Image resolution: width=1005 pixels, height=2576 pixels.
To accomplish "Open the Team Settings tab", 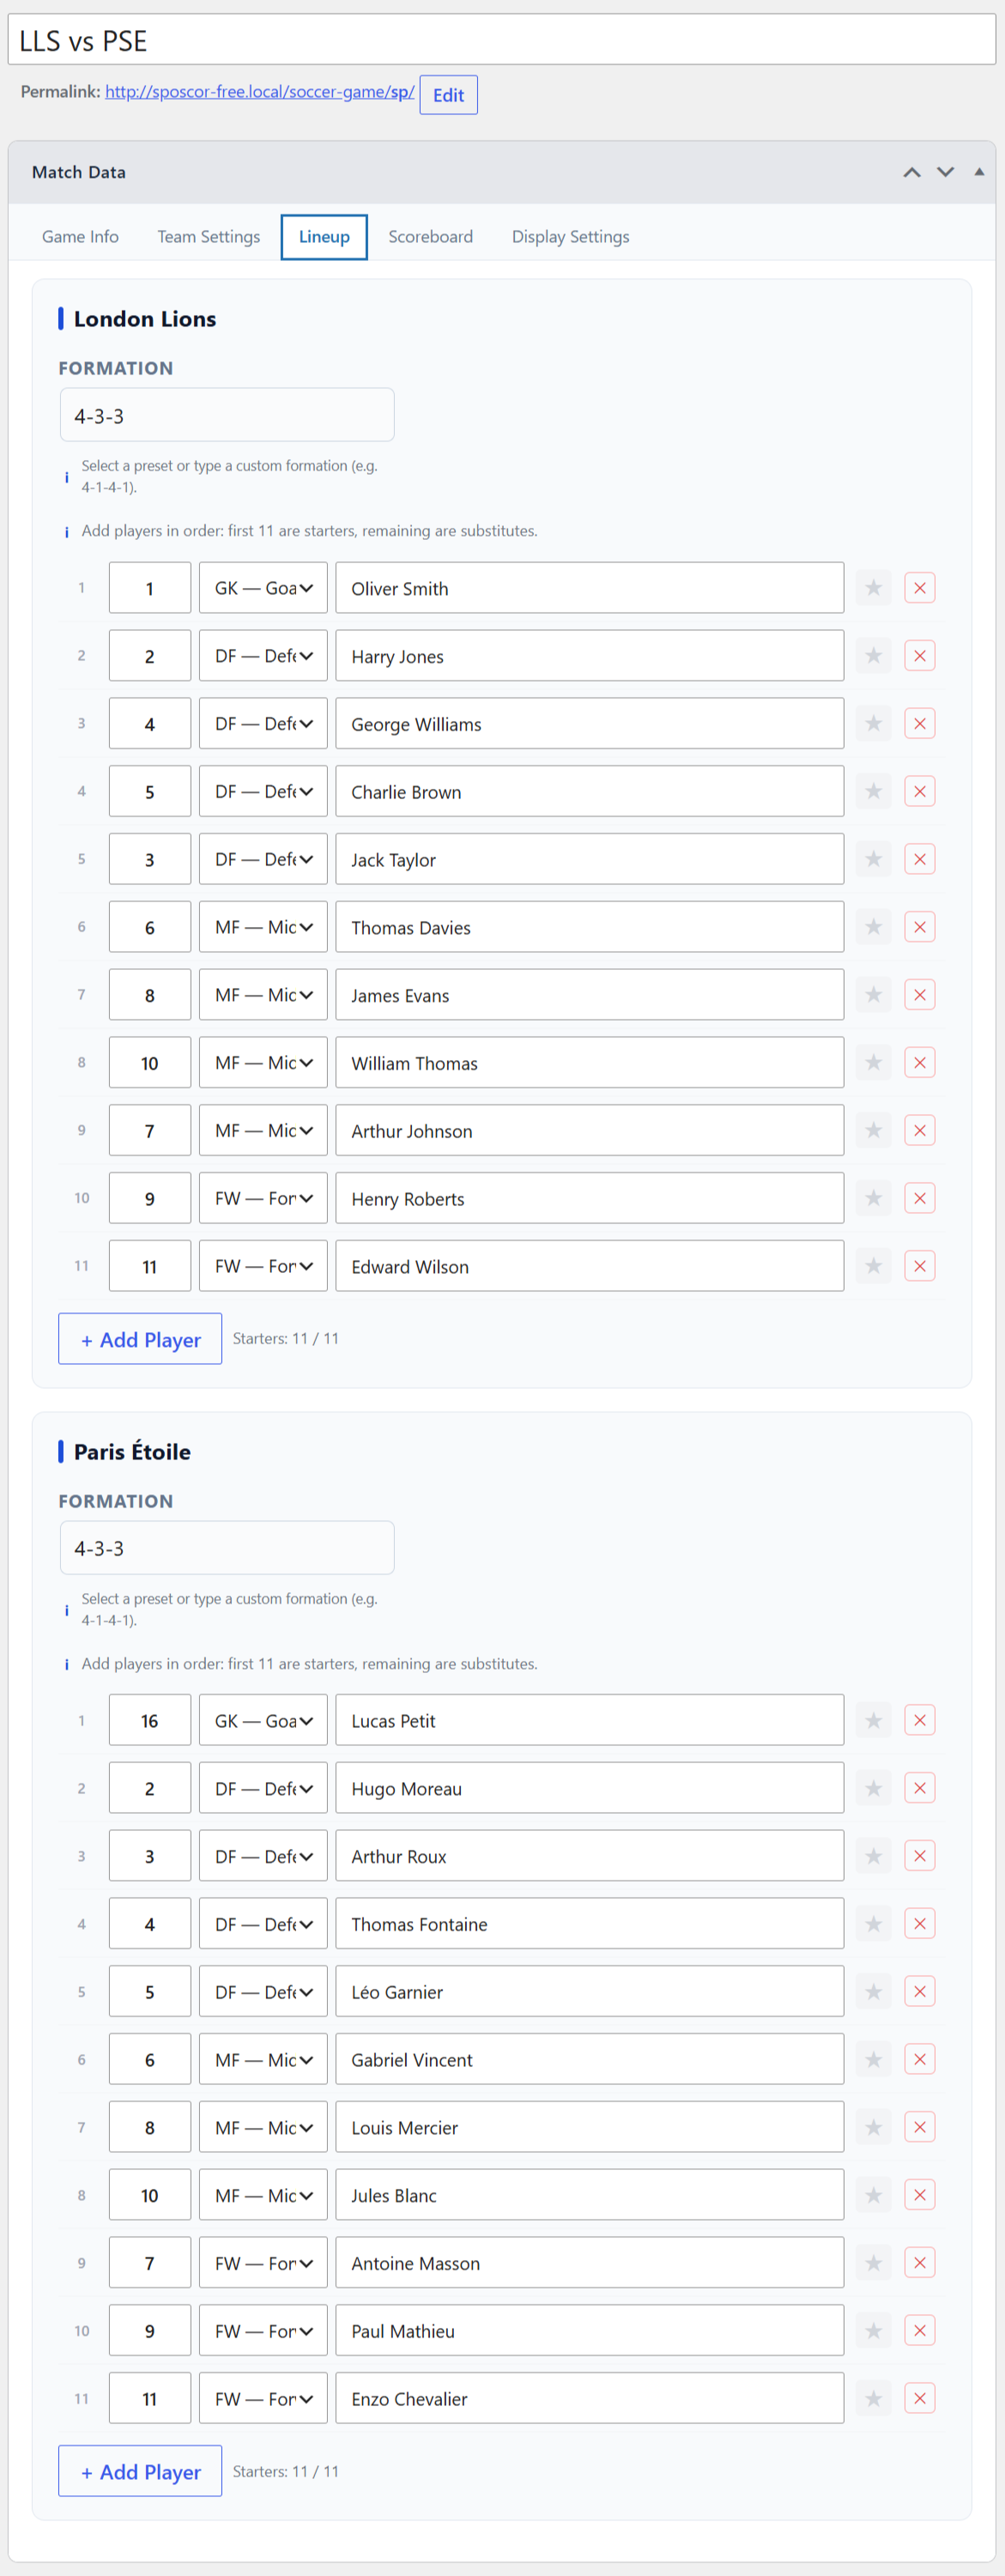I will coord(208,237).
